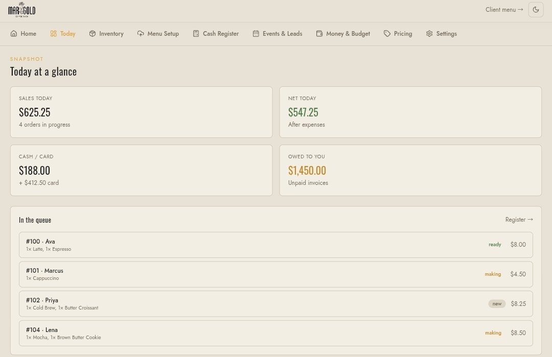
Task: Click the $188.00 cash amount
Action: click(35, 171)
